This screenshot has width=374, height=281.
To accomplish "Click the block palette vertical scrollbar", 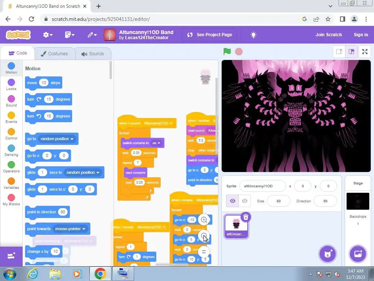I will (110, 70).
